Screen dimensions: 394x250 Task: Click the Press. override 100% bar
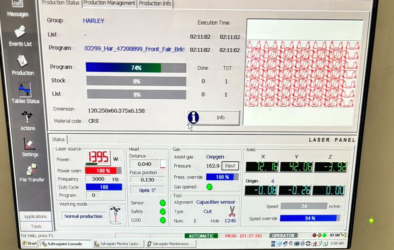coord(222,177)
